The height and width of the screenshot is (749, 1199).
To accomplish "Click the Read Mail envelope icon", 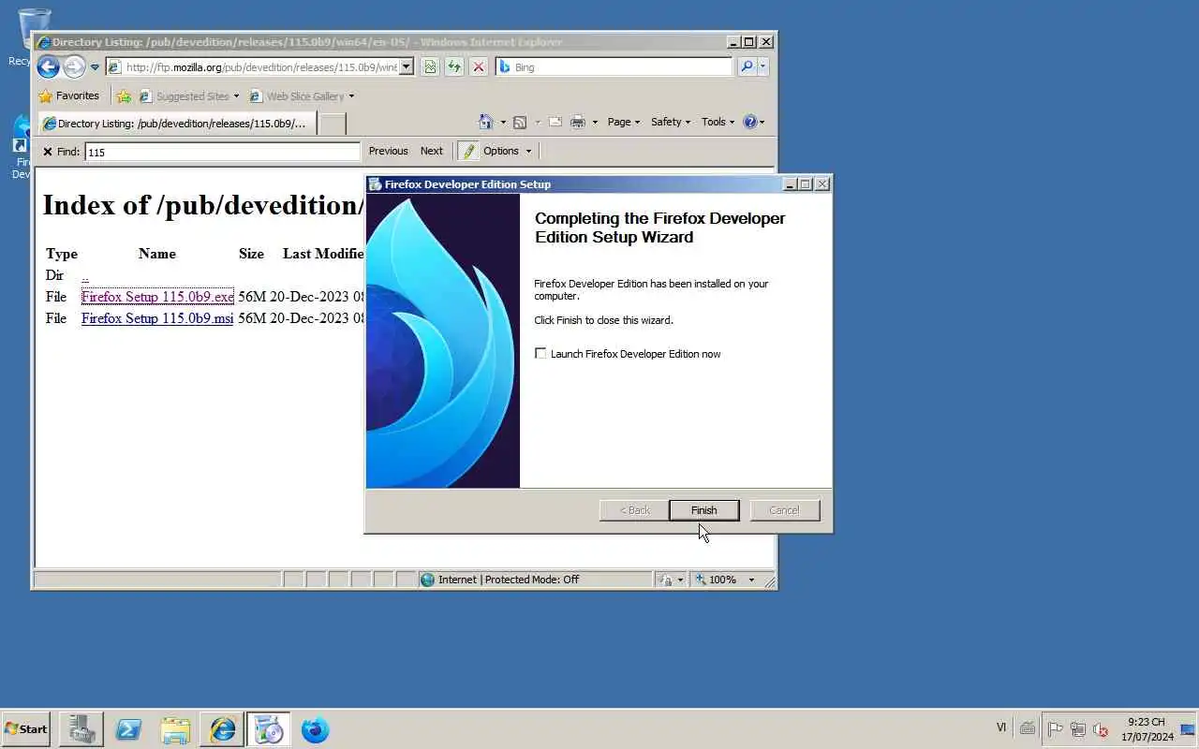I will click(555, 122).
